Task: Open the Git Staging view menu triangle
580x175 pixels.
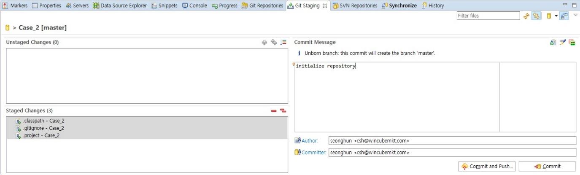Action: tap(575, 15)
